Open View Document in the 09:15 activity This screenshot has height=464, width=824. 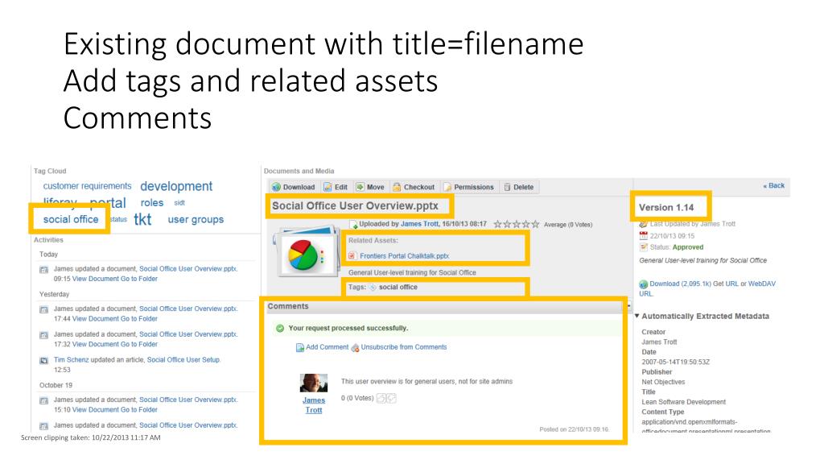coord(96,279)
